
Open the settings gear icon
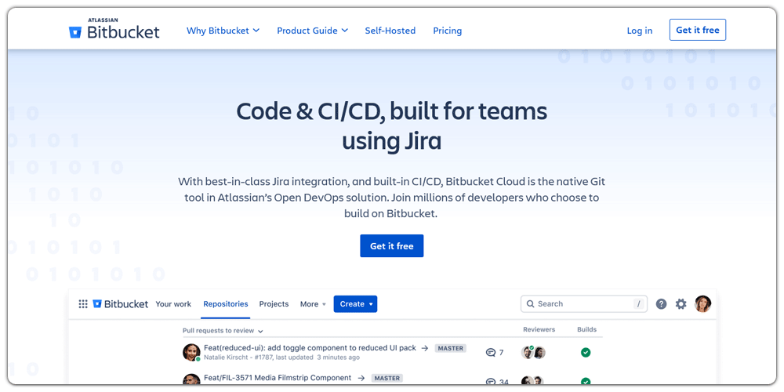681,304
